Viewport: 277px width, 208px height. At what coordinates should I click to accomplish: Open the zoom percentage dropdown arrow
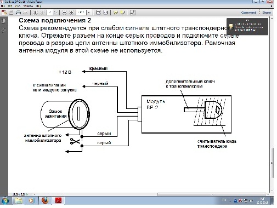point(89,13)
